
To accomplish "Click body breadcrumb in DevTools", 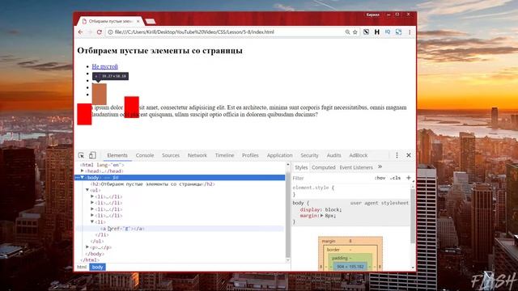I will [x=97, y=267].
